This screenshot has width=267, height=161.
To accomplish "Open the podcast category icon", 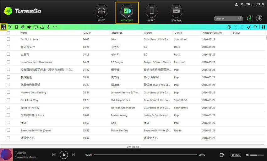I will (23, 27).
